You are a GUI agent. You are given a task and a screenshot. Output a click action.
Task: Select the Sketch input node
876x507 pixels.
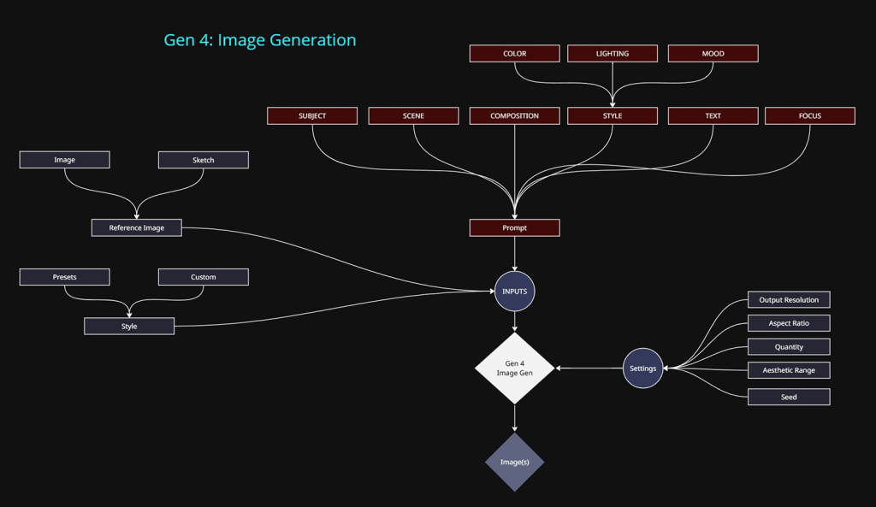[x=203, y=160]
